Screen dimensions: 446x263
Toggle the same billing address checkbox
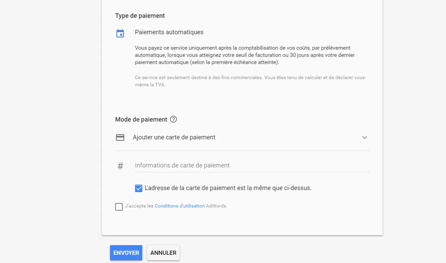[x=138, y=188]
